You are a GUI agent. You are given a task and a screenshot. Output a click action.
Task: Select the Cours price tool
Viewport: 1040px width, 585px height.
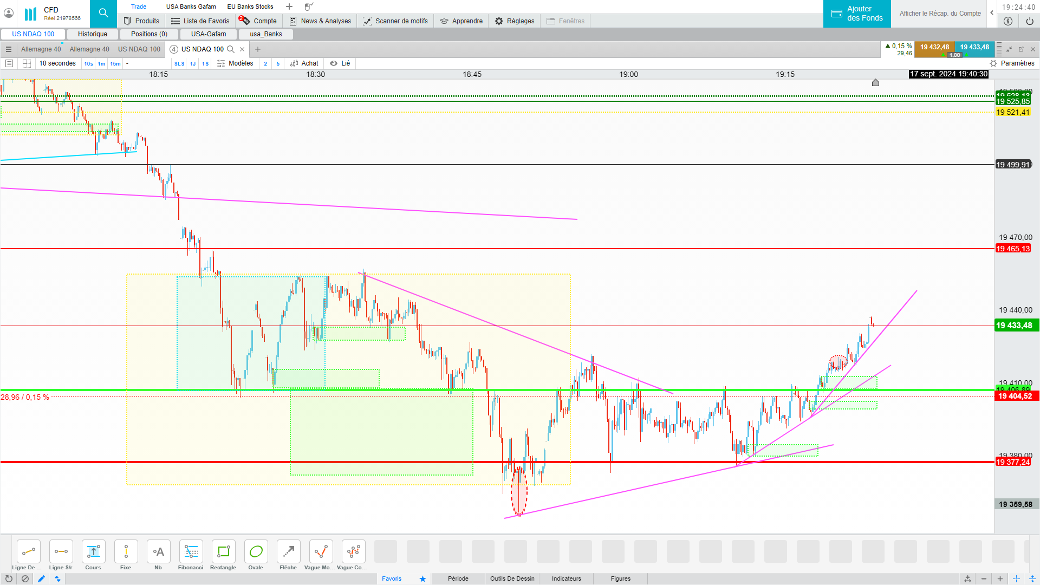93,552
